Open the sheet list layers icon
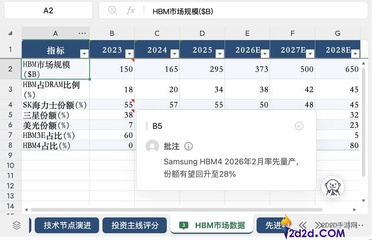Screen dimensions: 372x240 click(x=16, y=225)
